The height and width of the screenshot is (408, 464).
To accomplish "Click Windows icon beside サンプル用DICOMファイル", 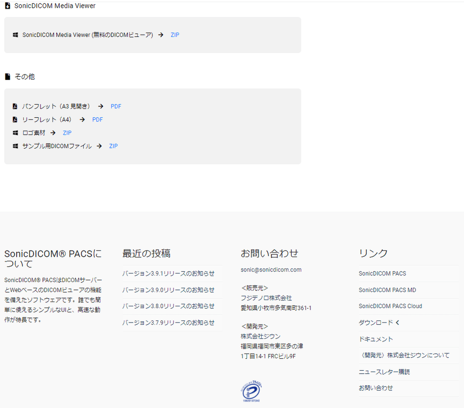I will click(x=16, y=146).
